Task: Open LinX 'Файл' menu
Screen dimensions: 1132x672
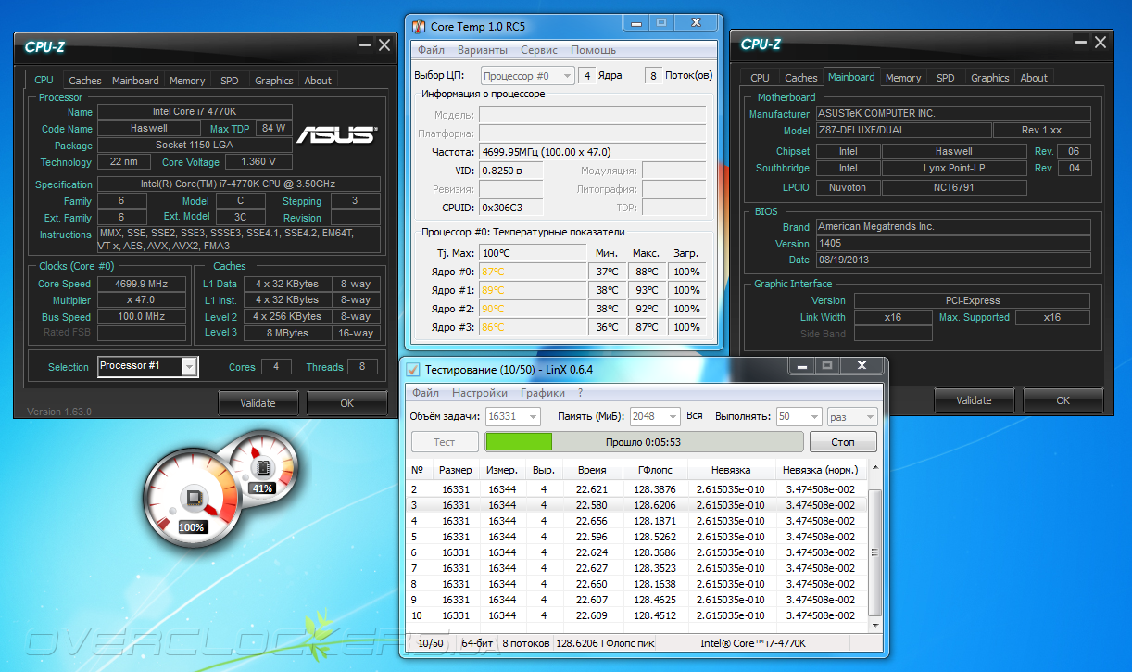Action: [426, 393]
